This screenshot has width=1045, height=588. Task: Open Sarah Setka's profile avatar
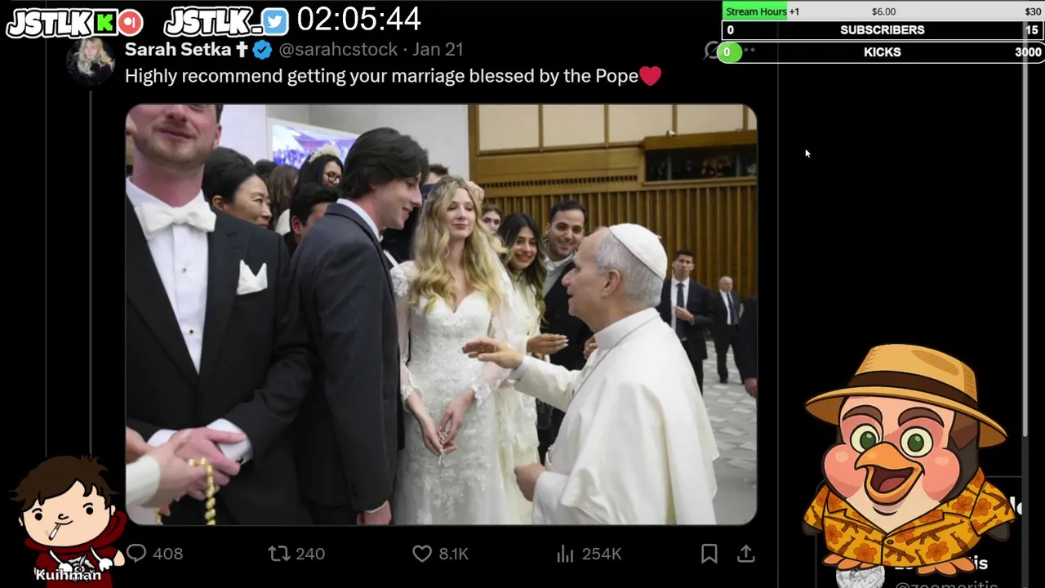click(x=91, y=60)
